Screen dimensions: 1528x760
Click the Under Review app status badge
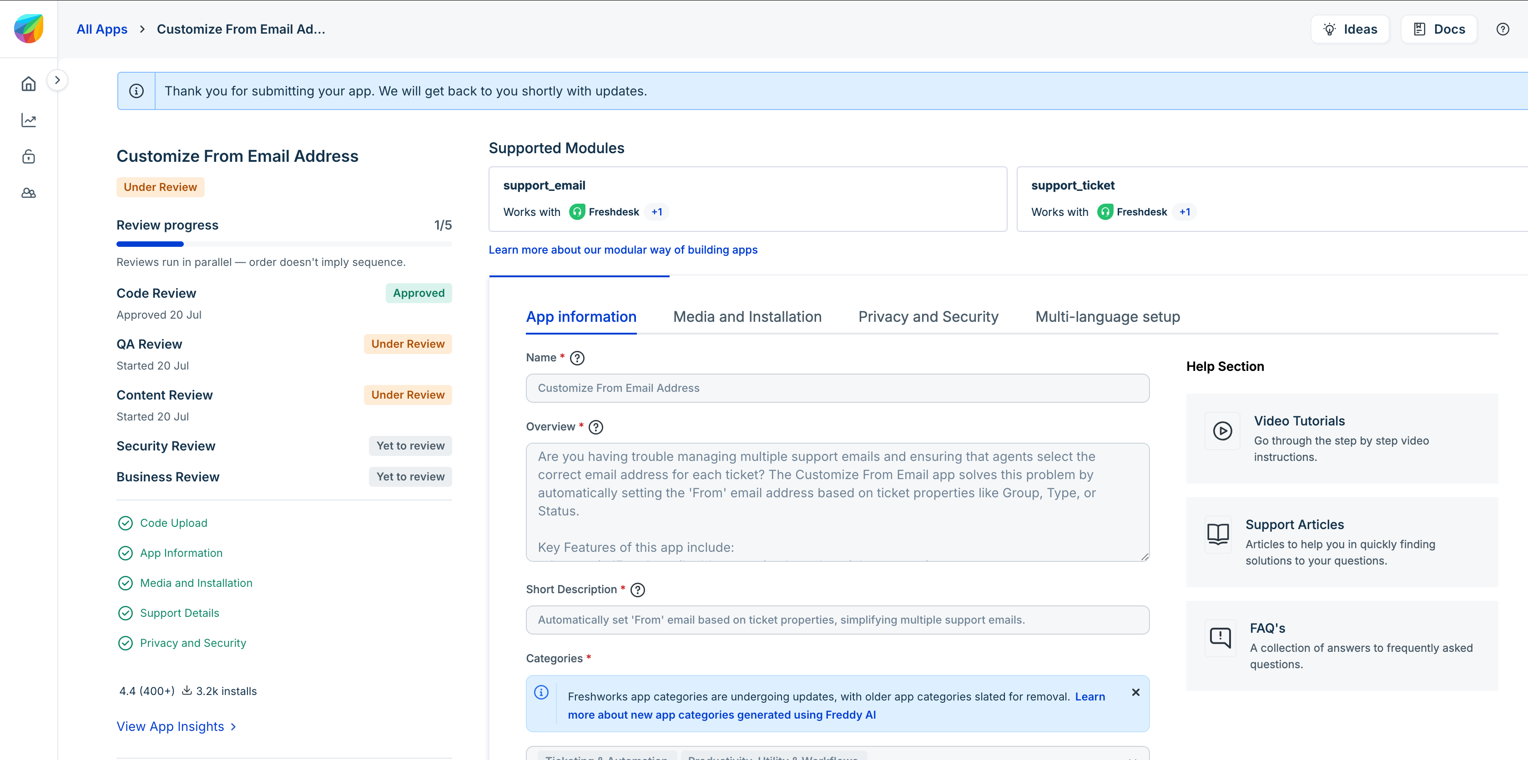(160, 187)
